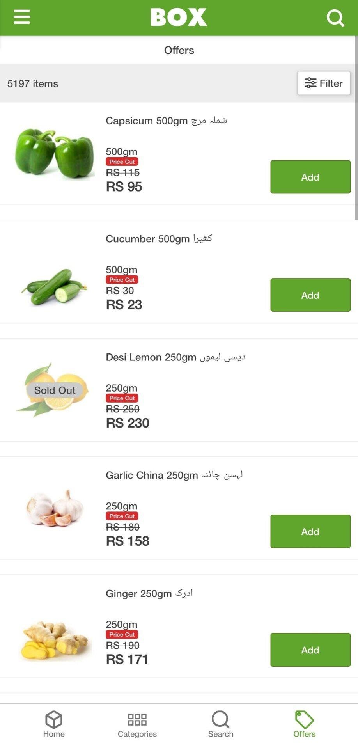Switch to the Search tab
358x749 pixels.
[x=221, y=724]
